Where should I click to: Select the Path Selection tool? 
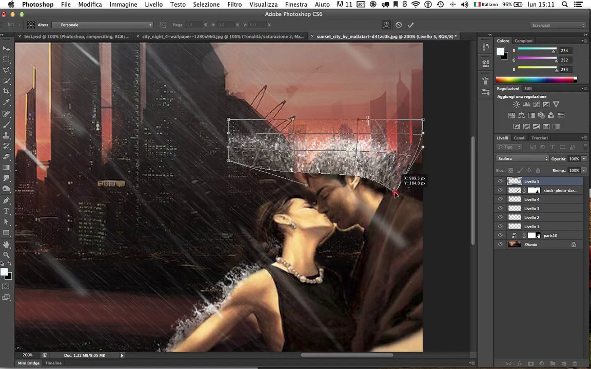[x=6, y=222]
